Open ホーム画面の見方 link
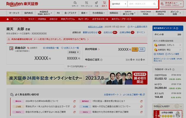Viewport: 186px width, 118px height. pyautogui.click(x=137, y=27)
